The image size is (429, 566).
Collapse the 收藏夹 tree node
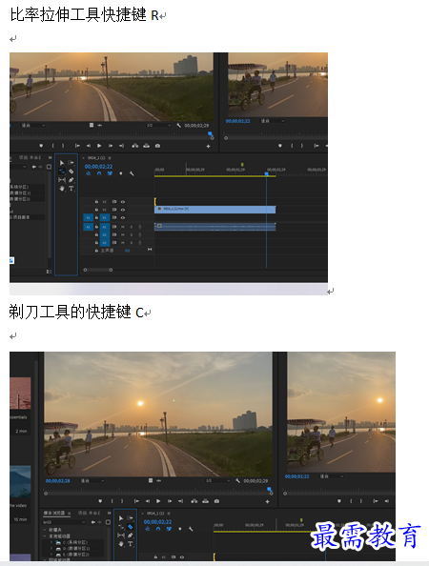pos(46,530)
